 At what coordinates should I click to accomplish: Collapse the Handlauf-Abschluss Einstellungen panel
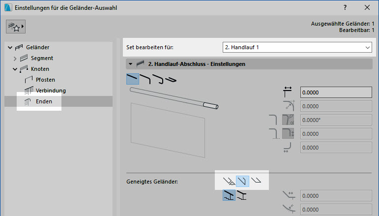point(131,64)
